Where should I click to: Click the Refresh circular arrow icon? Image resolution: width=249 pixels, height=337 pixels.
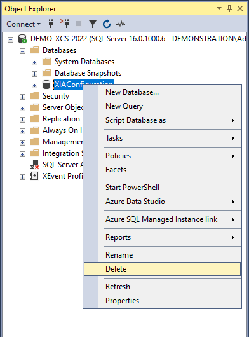pos(107,24)
